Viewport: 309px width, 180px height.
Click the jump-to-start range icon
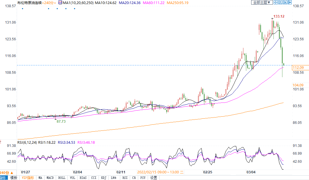tap(280, 3)
